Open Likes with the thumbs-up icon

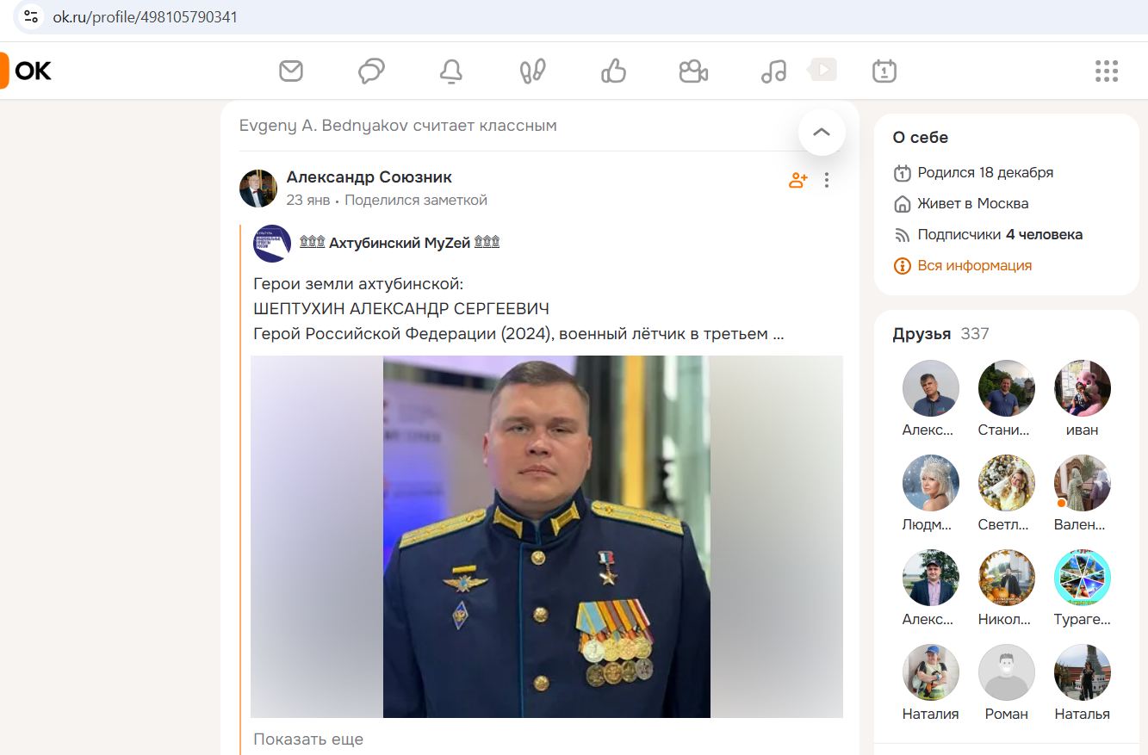coord(612,71)
